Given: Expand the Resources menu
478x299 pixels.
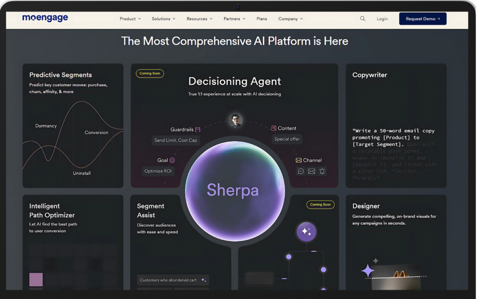Looking at the screenshot, I should pyautogui.click(x=200, y=19).
